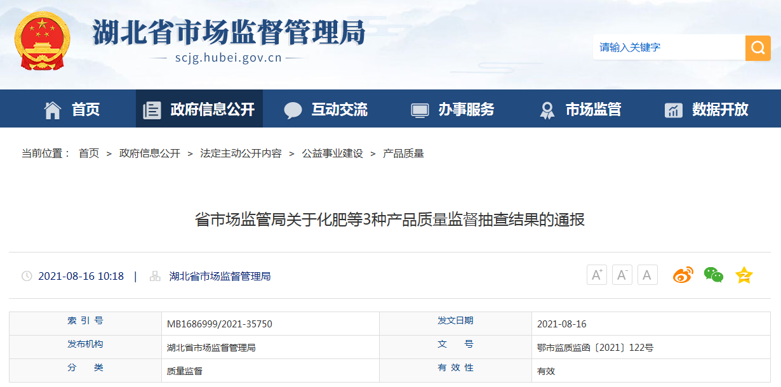This screenshot has height=387, width=781.
Task: Click the yellow star favorite icon
Action: click(744, 275)
